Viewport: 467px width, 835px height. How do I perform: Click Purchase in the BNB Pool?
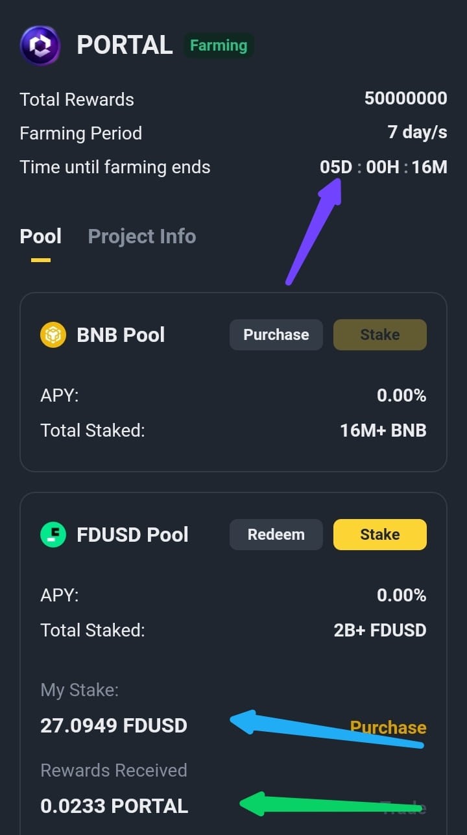(x=276, y=335)
